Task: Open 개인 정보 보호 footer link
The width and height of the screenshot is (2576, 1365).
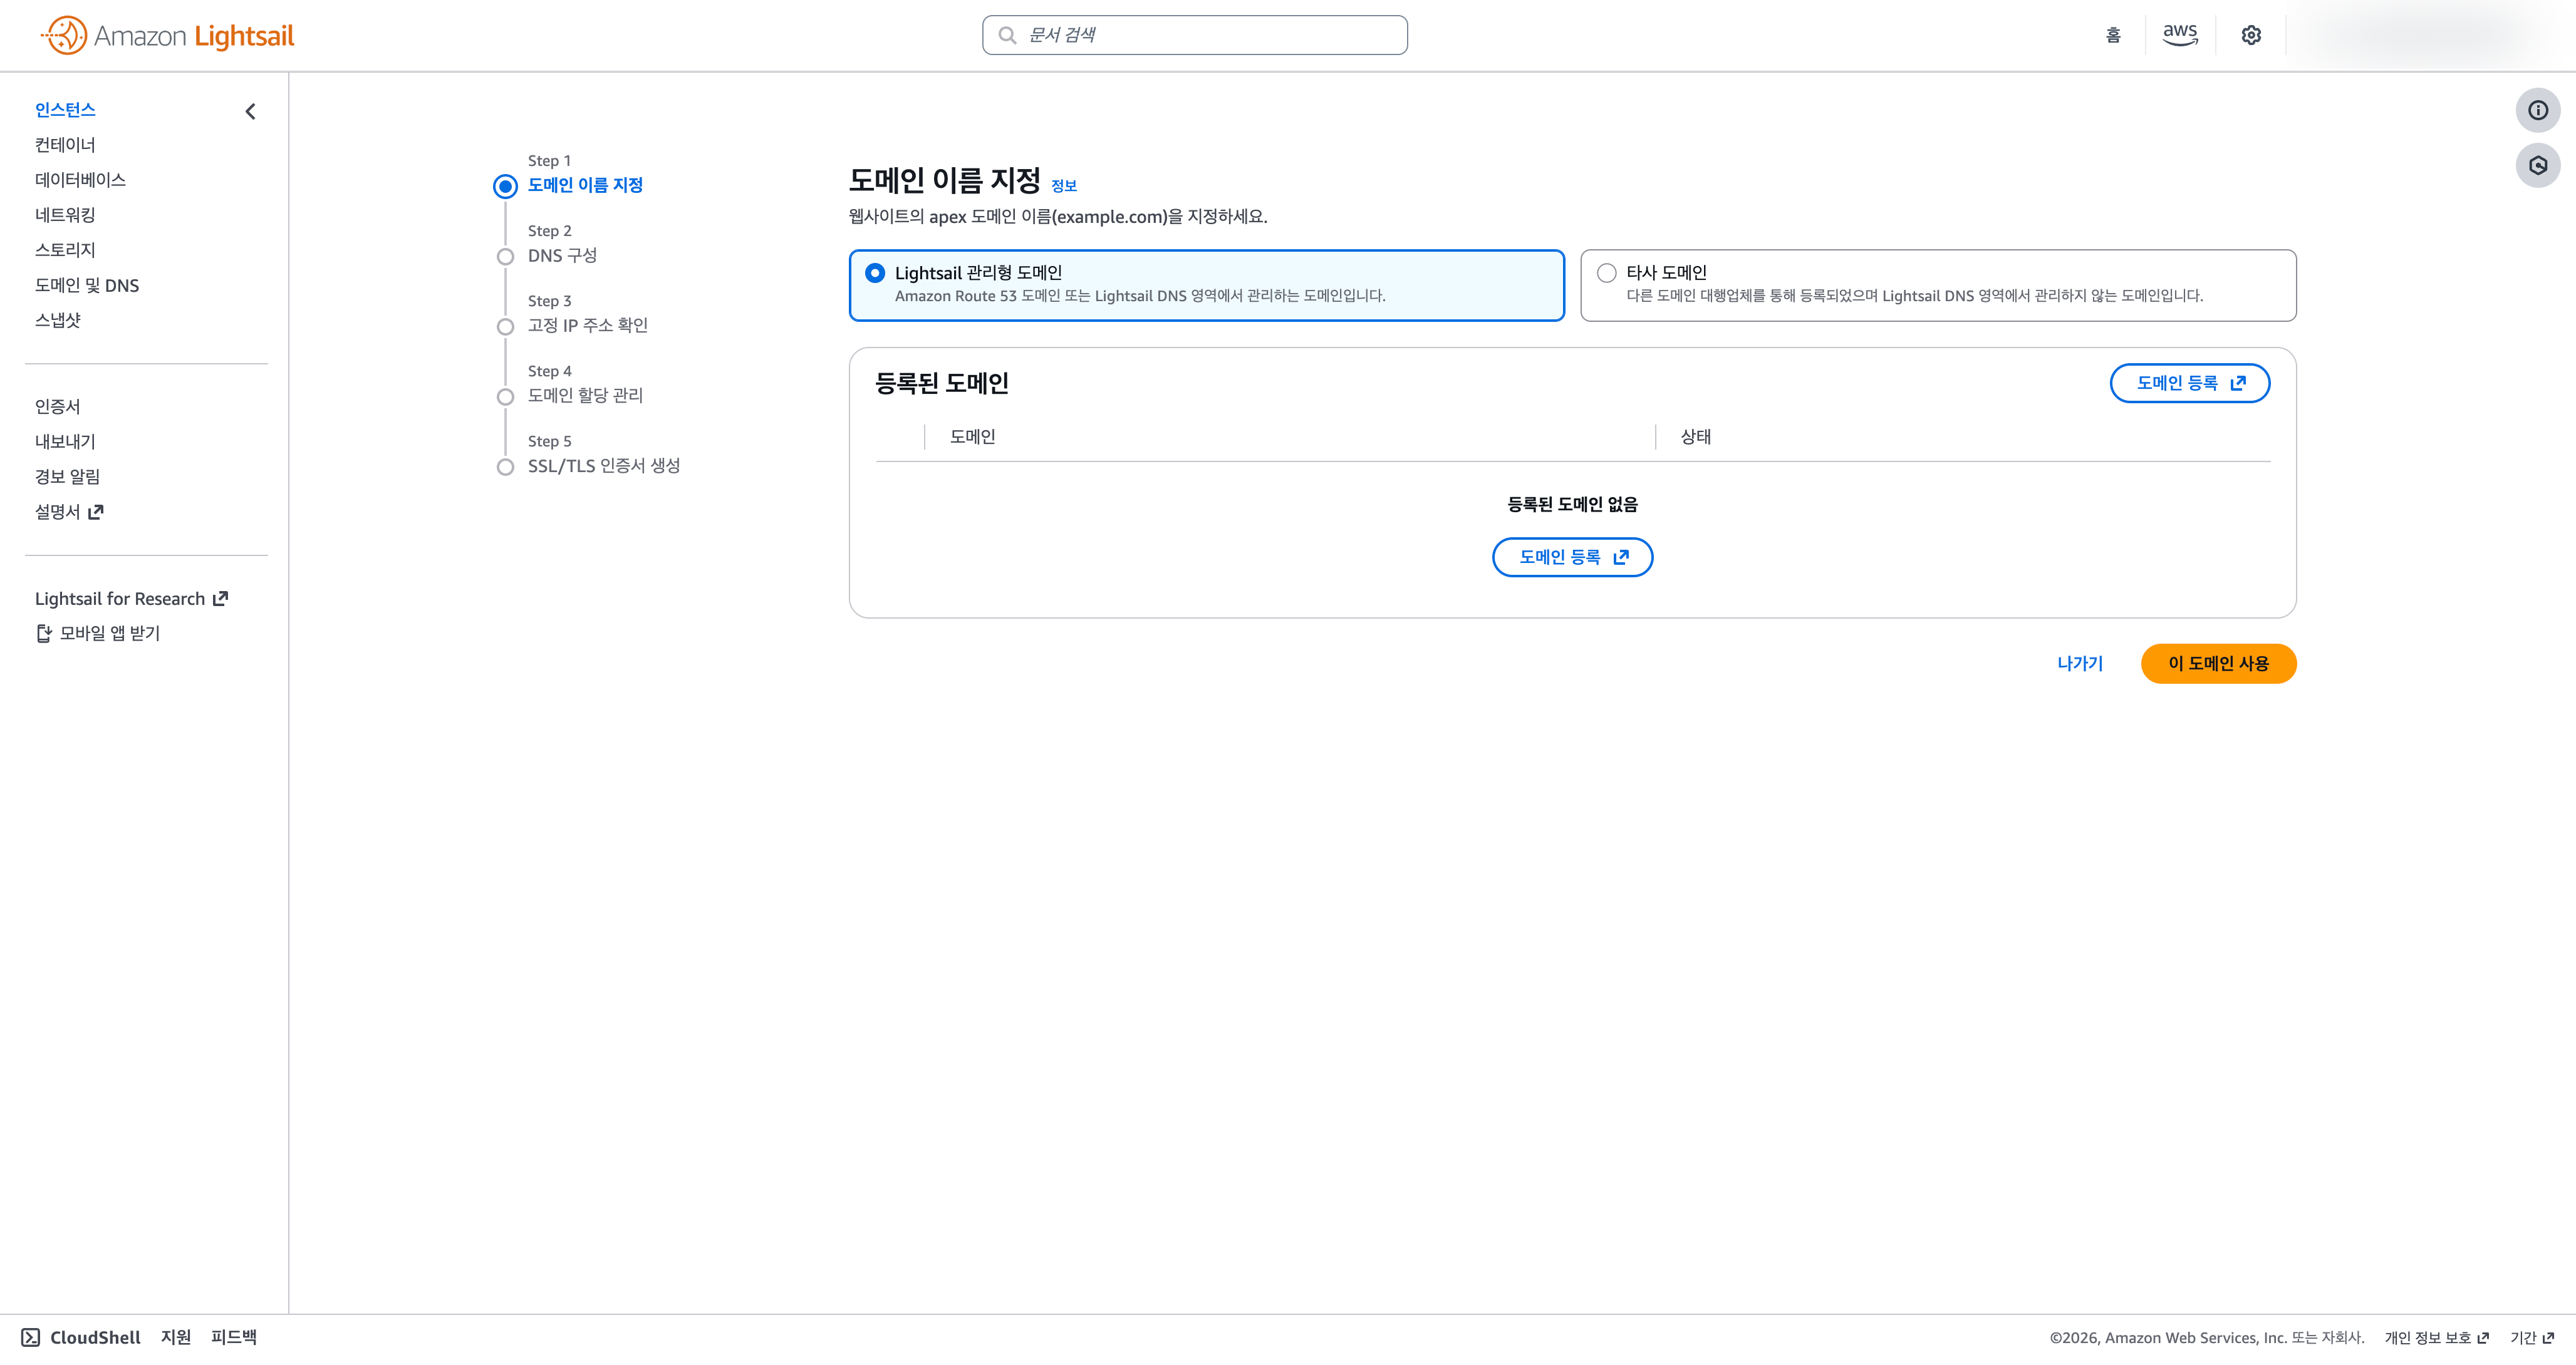Action: pyautogui.click(x=2436, y=1338)
